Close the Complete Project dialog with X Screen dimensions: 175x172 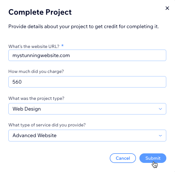tap(167, 8)
